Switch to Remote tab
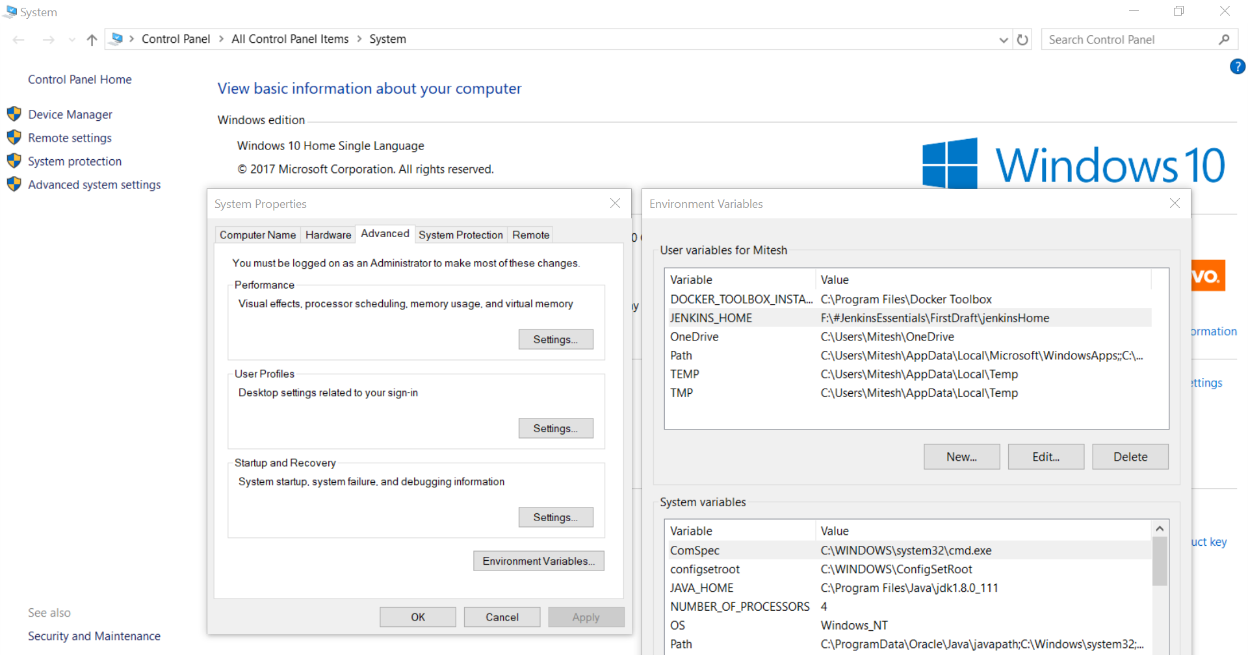 tap(530, 235)
